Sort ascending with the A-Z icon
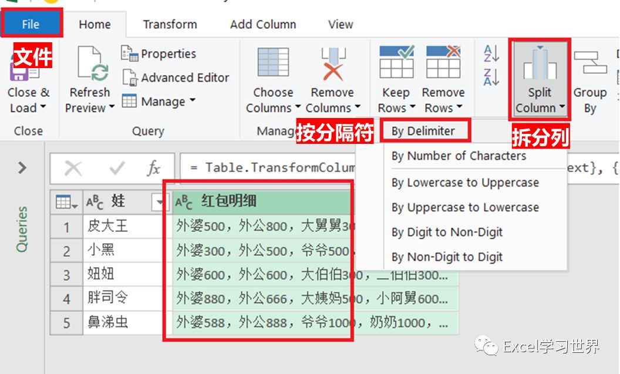Screen dimensions: 620x374 point(491,53)
